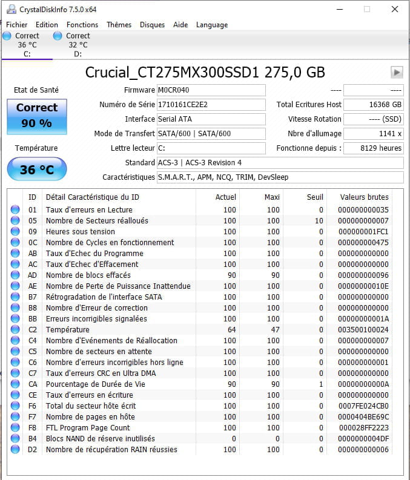The image size is (410, 480).
Task: Click Total Ecritures Host value 16368 GB
Action: [374, 105]
